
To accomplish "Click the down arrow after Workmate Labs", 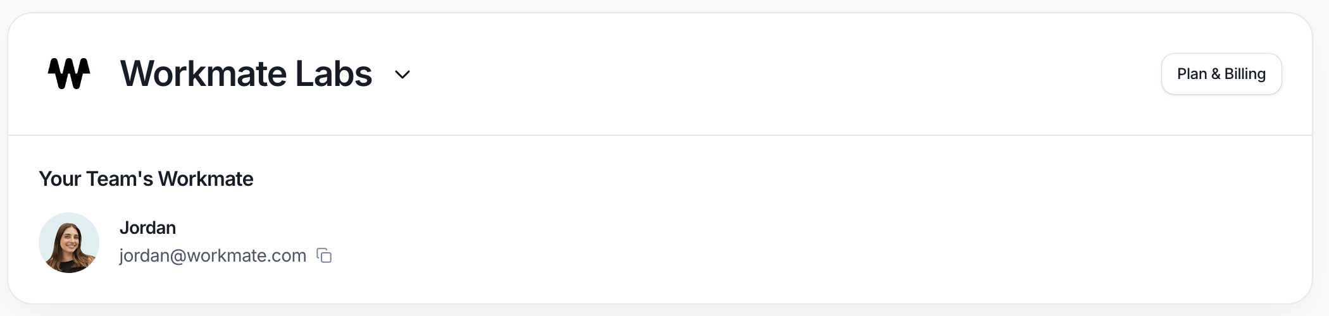I will click(x=402, y=75).
